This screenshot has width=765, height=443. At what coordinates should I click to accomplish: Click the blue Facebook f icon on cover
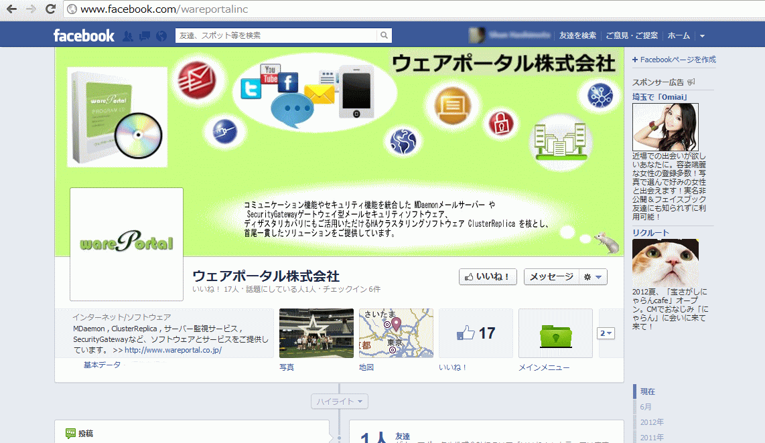click(x=288, y=82)
